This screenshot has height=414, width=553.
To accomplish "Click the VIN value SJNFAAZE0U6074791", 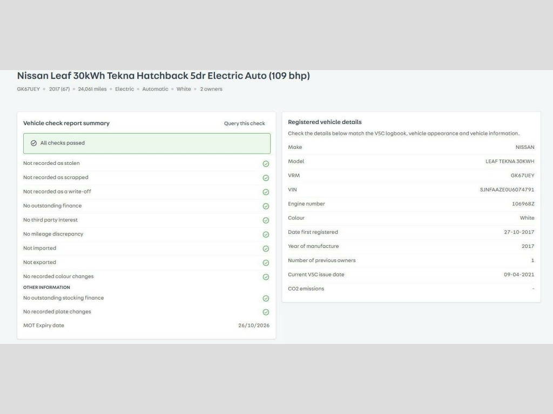I will tap(507, 190).
